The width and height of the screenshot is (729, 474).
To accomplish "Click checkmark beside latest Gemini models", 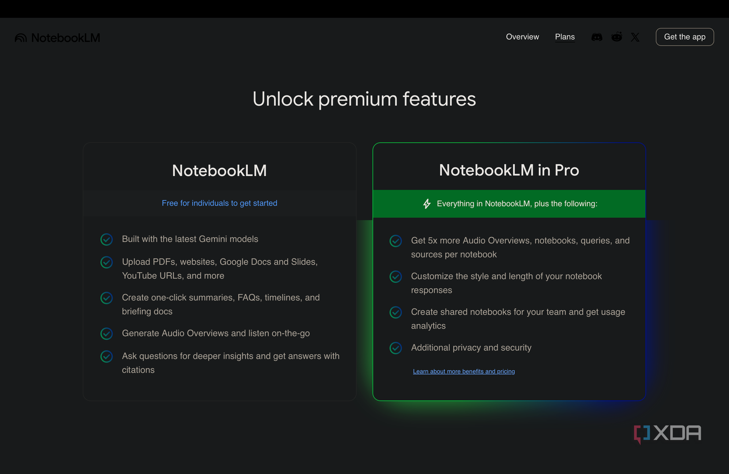I will (106, 239).
